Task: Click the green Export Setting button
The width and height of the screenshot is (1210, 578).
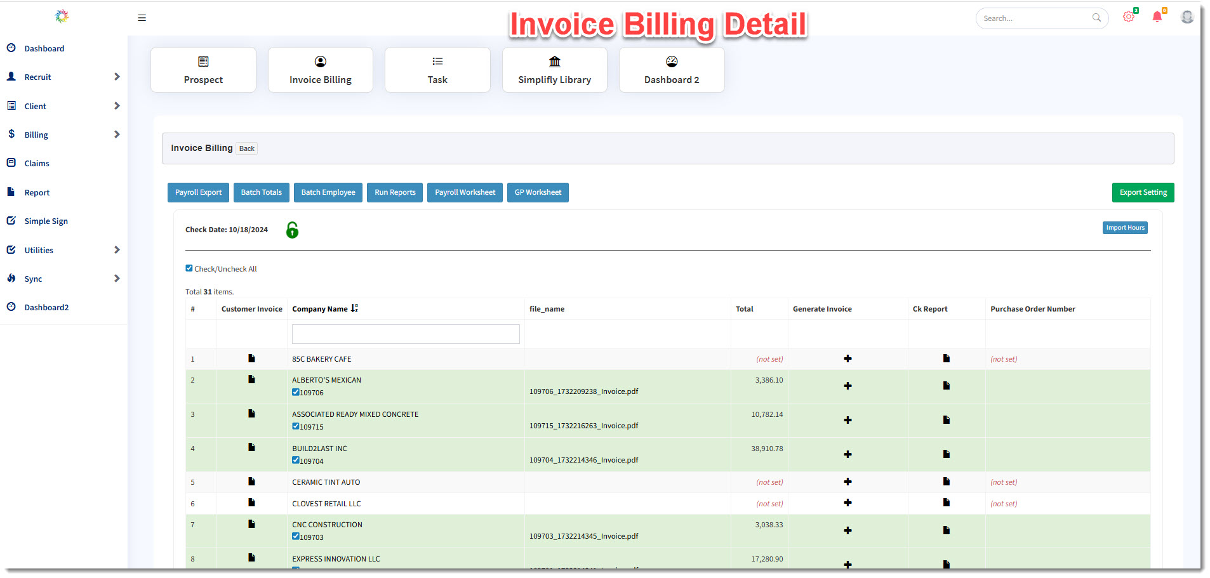Action: 1143,192
